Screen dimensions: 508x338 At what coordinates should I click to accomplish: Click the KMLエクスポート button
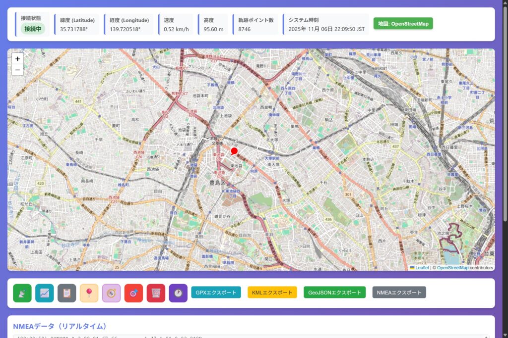pyautogui.click(x=272, y=292)
